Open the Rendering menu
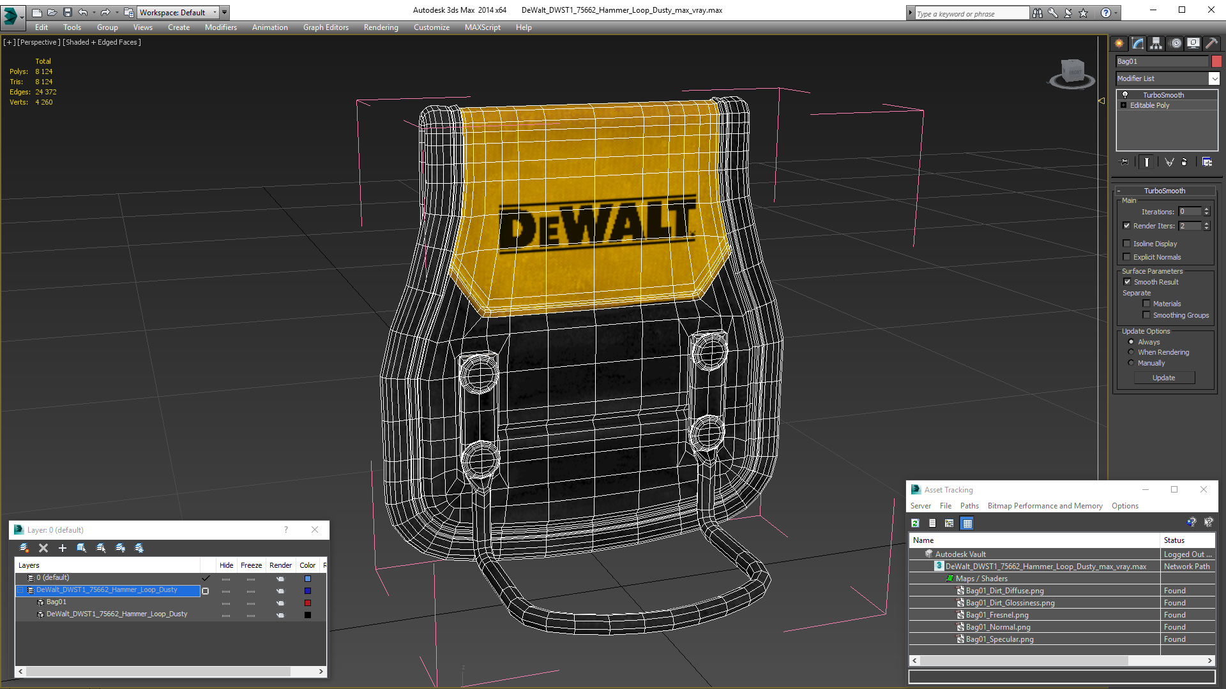Viewport: 1226px width, 689px height. tap(381, 27)
